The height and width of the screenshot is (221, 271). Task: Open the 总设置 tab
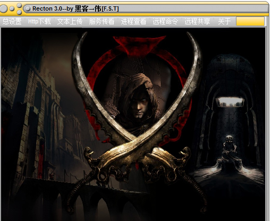click(x=12, y=21)
